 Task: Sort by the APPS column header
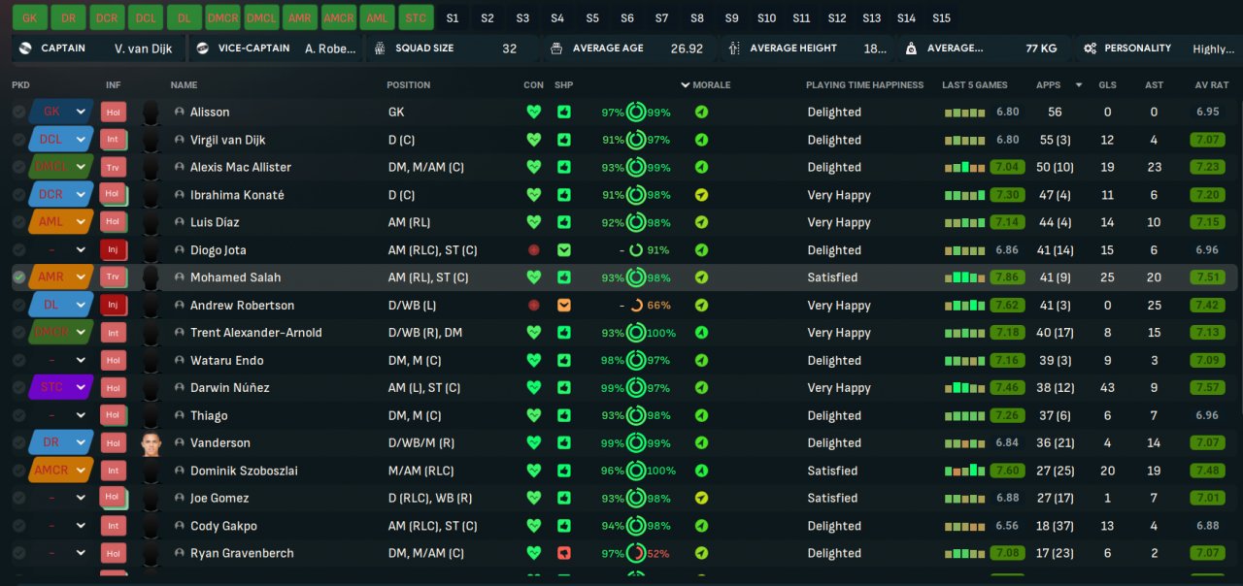pyautogui.click(x=1049, y=85)
